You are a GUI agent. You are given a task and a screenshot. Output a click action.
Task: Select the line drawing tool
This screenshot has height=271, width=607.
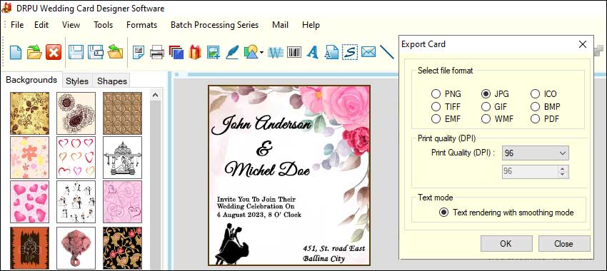[x=386, y=52]
